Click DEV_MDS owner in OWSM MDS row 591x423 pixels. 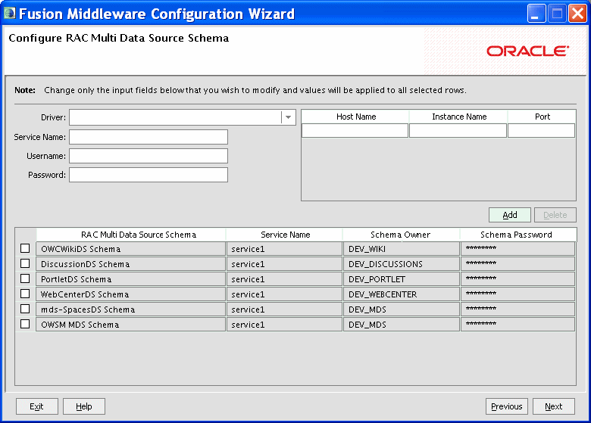[401, 325]
